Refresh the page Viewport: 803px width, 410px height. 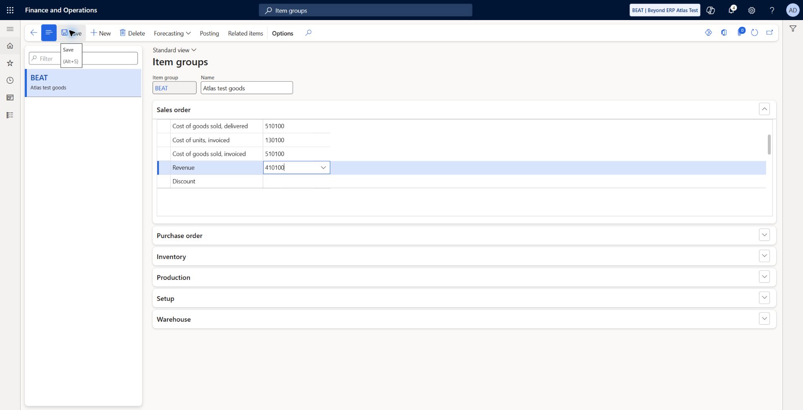tap(754, 33)
